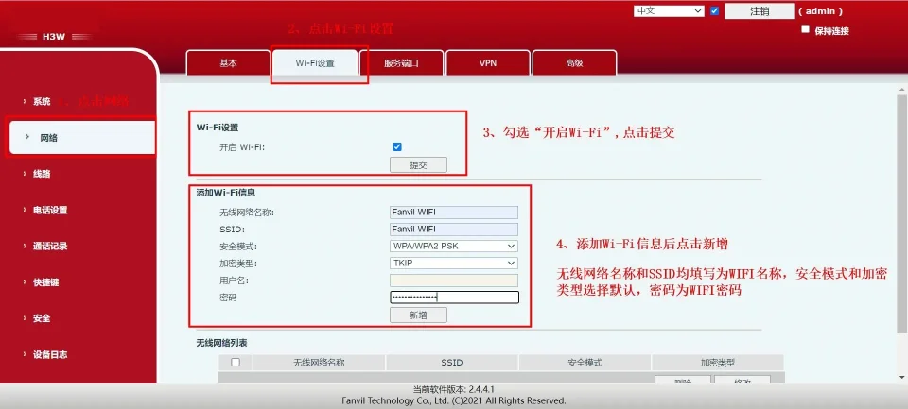Switch to the 服务端口 tab

(x=400, y=63)
